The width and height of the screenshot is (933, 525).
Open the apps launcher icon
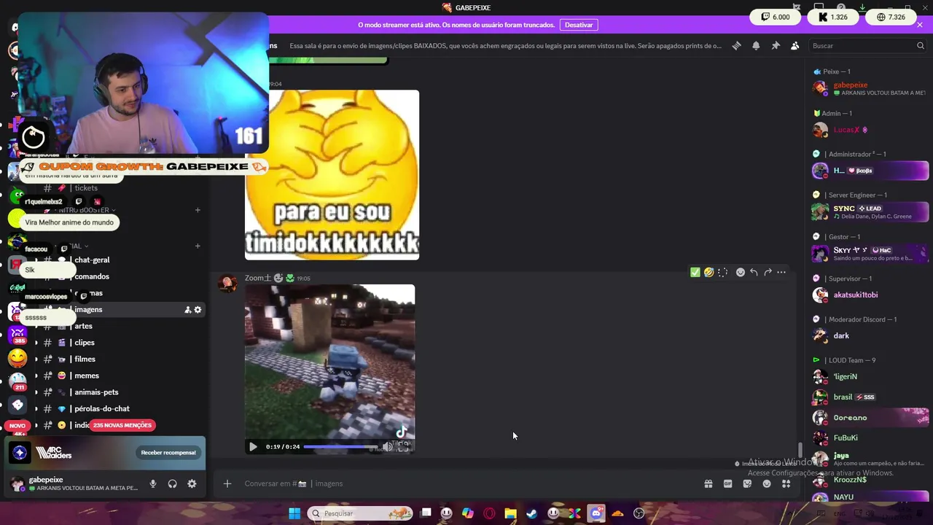786,483
